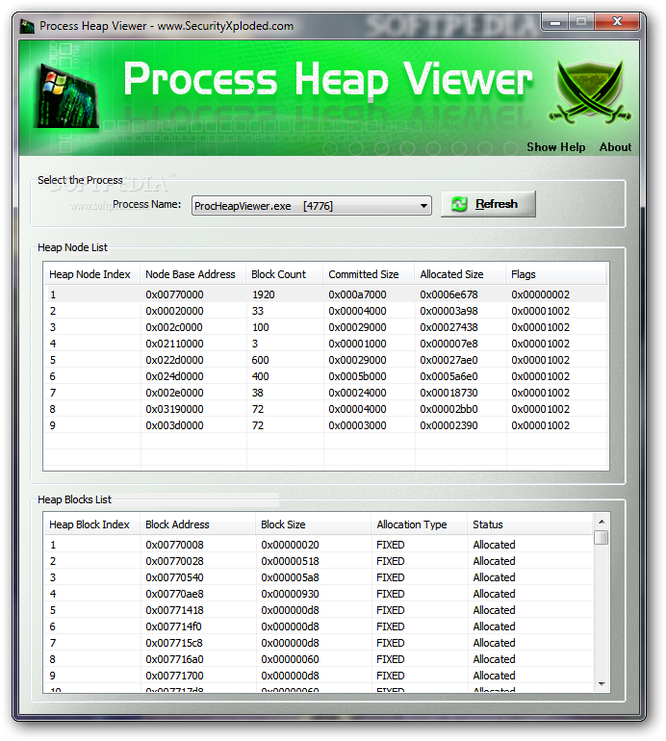The width and height of the screenshot is (666, 741).
Task: Select heap node with base 0x00020000
Action: 325,311
